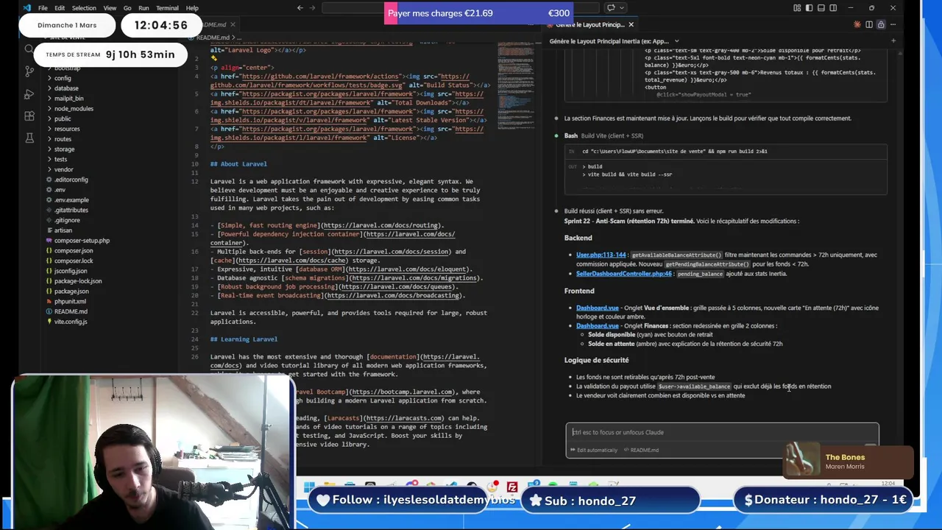Expand the database folder
Viewport: 942px width, 530px height.
coord(66,88)
